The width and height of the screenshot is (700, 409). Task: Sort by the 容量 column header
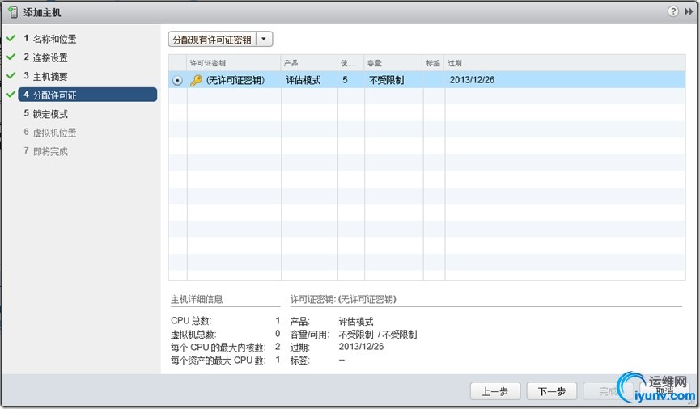coord(393,63)
